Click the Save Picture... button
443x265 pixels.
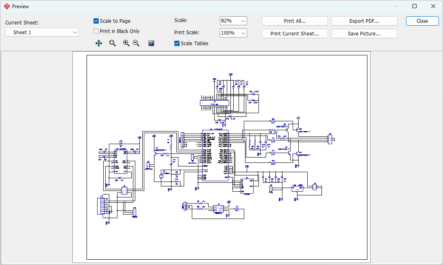point(364,33)
